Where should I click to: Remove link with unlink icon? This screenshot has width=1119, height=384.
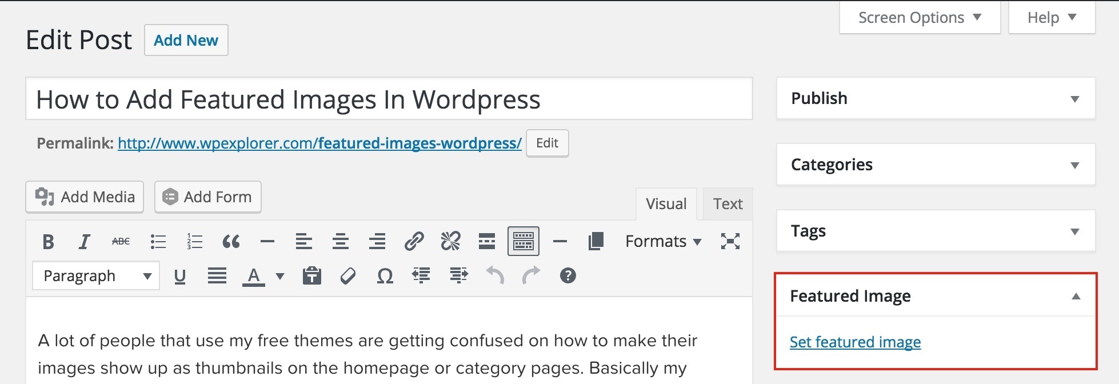coord(450,242)
